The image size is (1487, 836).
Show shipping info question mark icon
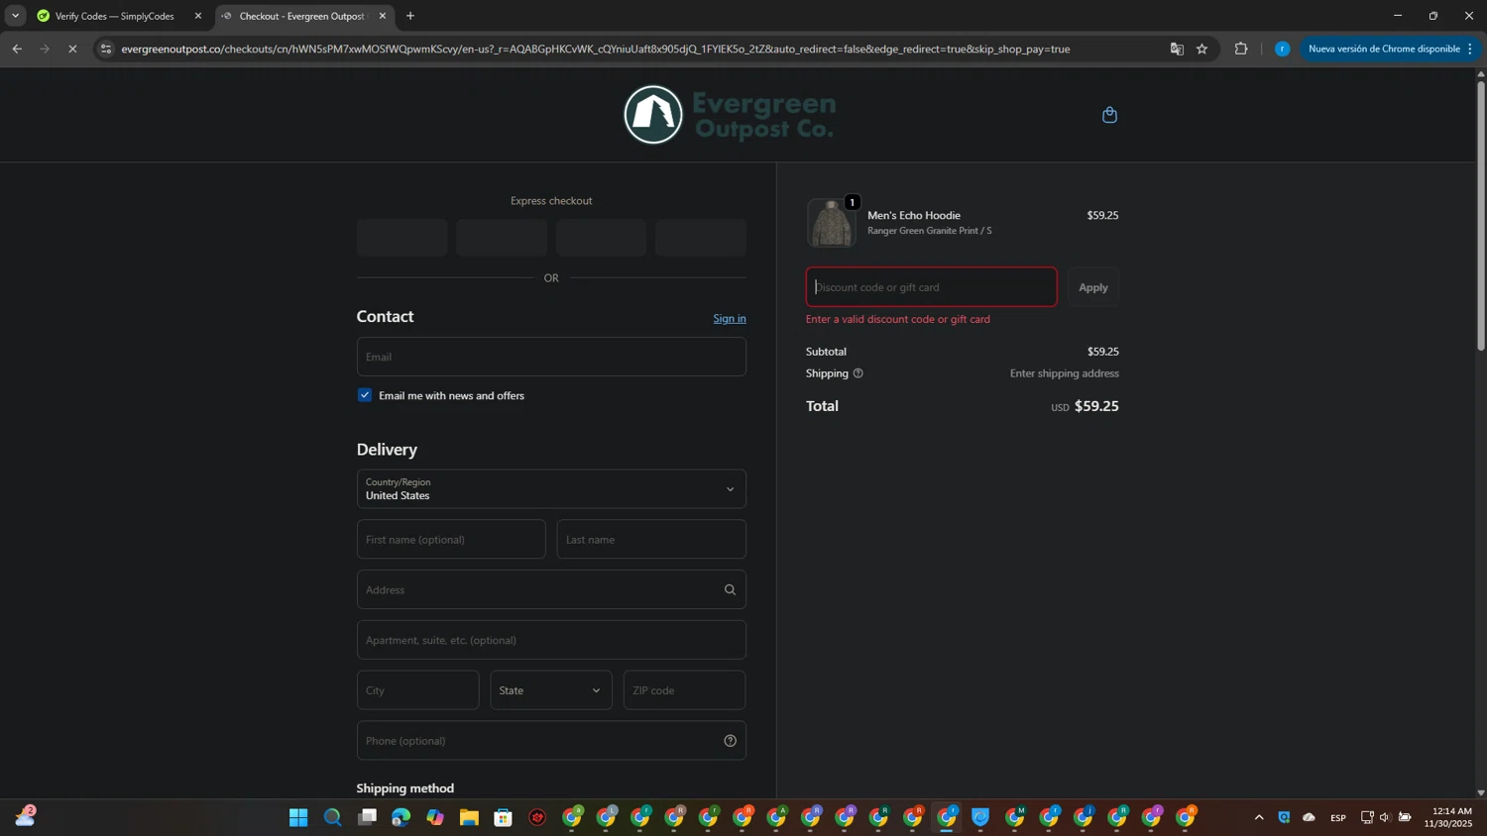point(858,373)
